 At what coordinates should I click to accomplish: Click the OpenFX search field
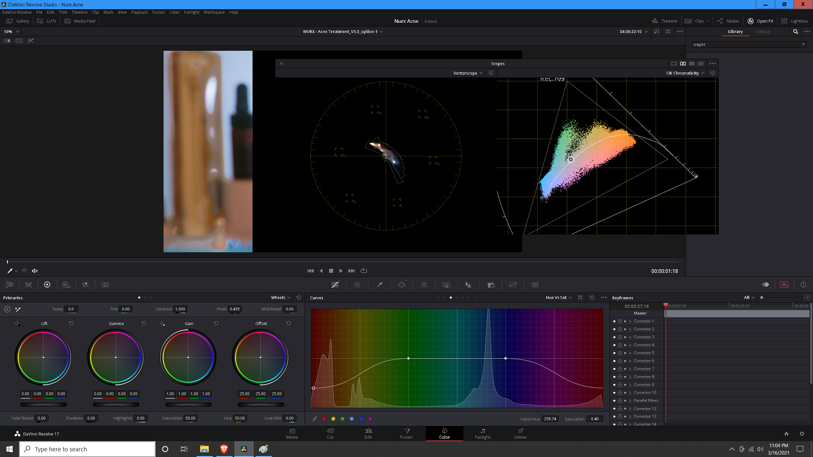(x=749, y=44)
